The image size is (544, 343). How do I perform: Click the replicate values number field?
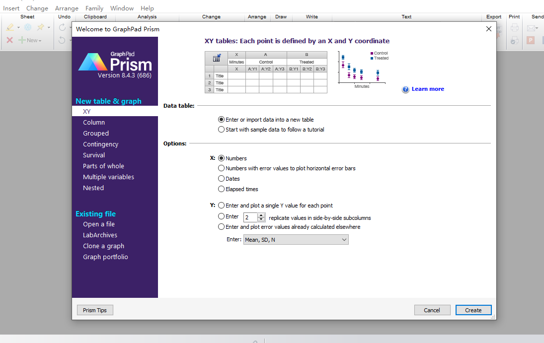click(x=251, y=218)
